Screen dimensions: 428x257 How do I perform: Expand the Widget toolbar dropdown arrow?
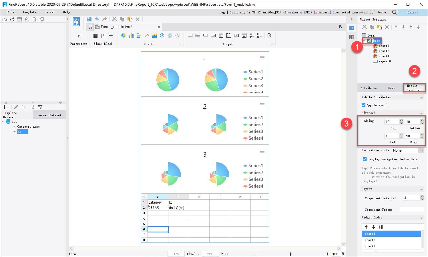tap(272, 44)
